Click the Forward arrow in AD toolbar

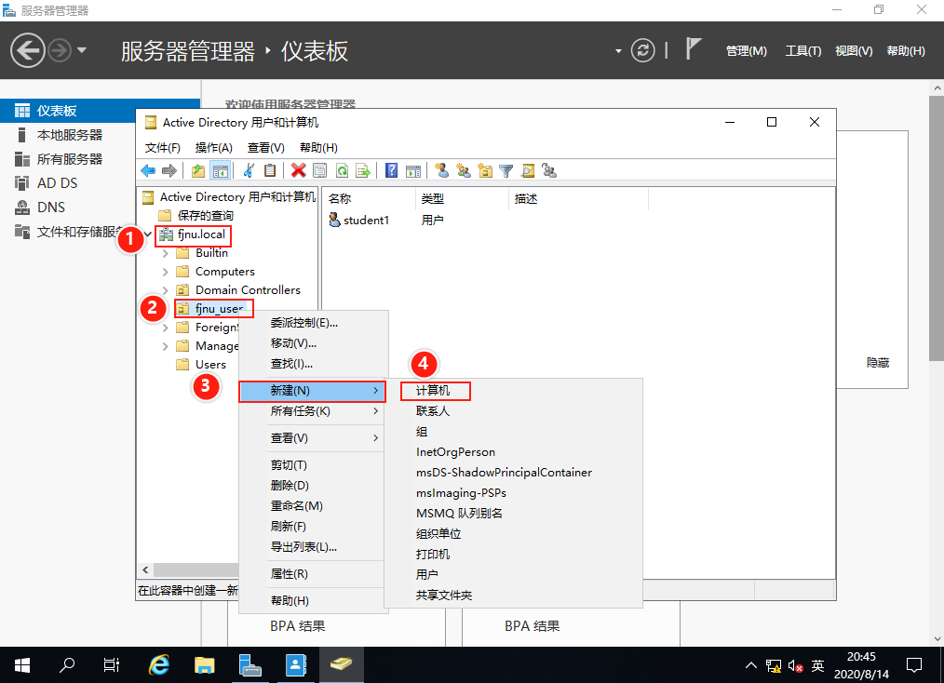pos(169,171)
